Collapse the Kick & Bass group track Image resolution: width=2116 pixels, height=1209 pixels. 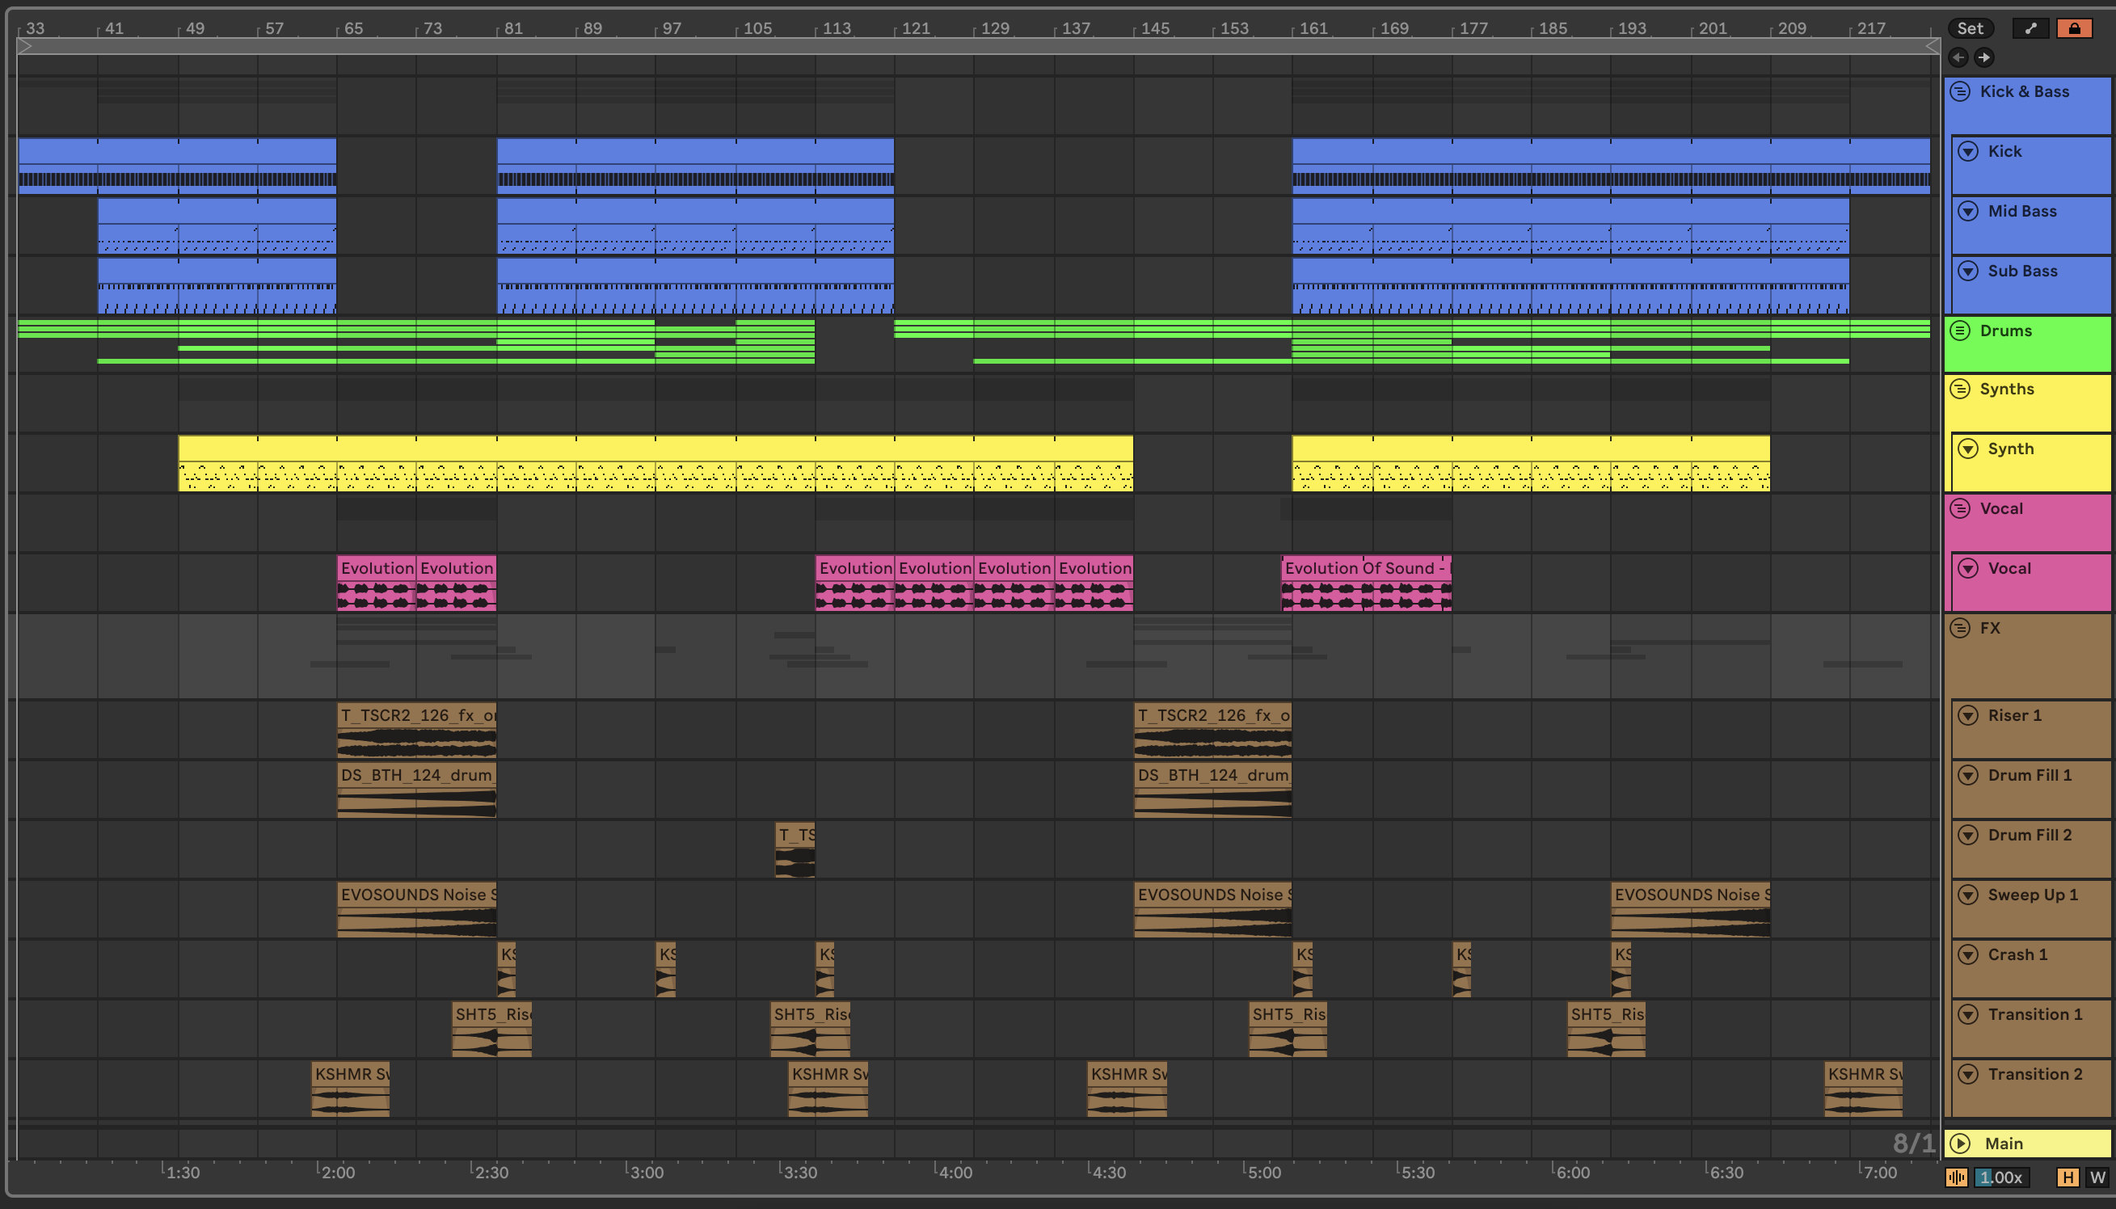coord(1960,91)
